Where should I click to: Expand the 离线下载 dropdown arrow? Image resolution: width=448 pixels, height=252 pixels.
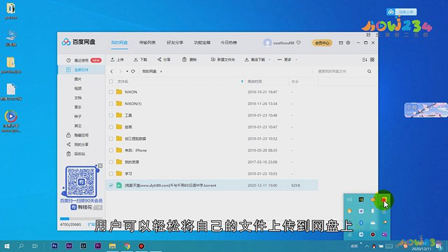coord(269,60)
